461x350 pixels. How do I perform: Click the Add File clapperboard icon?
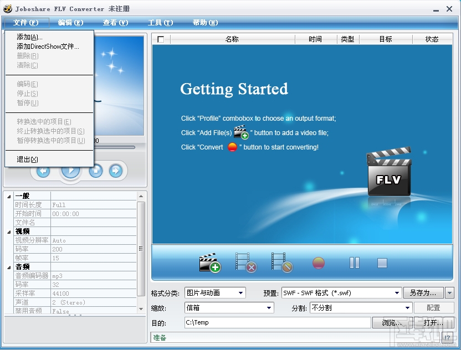pyautogui.click(x=211, y=261)
